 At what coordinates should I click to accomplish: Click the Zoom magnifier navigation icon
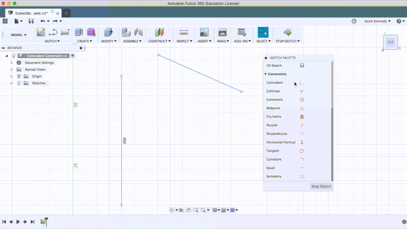click(x=196, y=210)
